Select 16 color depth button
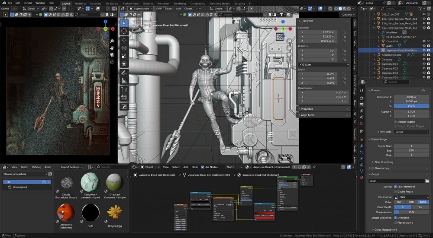The height and width of the screenshot is (238, 433). [420, 207]
